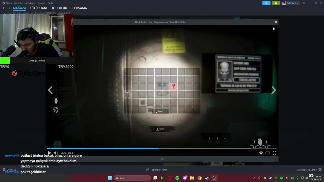Open the microphone tray indicator
This screenshot has width=324, height=182.
click(297, 178)
